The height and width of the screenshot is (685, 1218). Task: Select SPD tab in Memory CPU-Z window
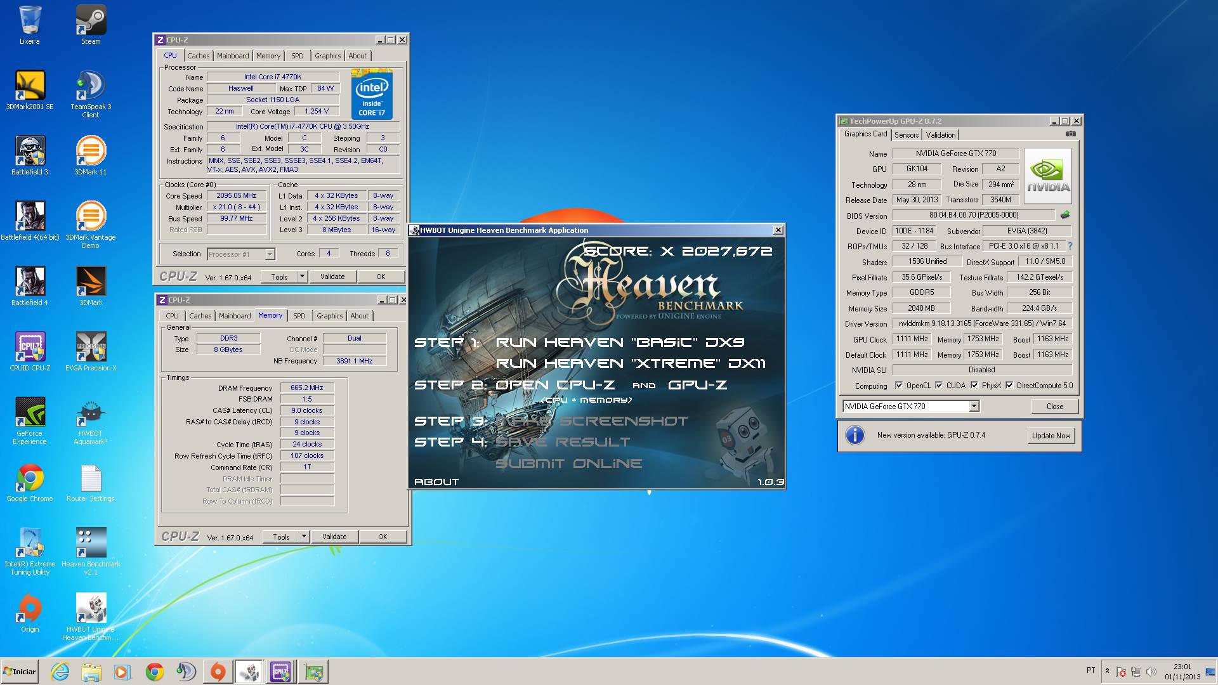299,316
